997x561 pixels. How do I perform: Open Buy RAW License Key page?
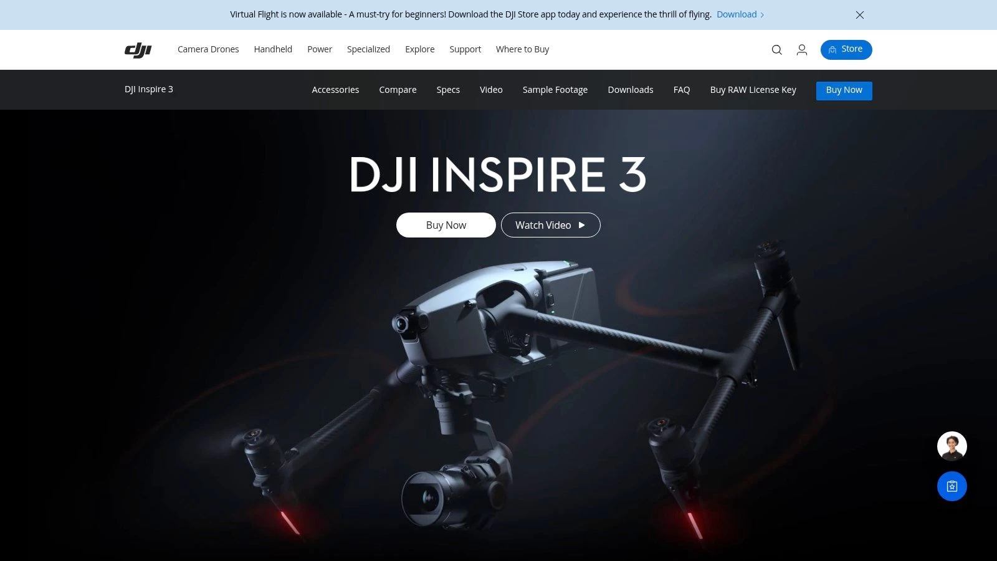click(753, 90)
